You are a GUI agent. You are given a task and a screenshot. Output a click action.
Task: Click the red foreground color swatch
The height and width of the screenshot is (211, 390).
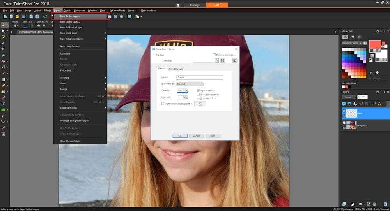click(374, 44)
